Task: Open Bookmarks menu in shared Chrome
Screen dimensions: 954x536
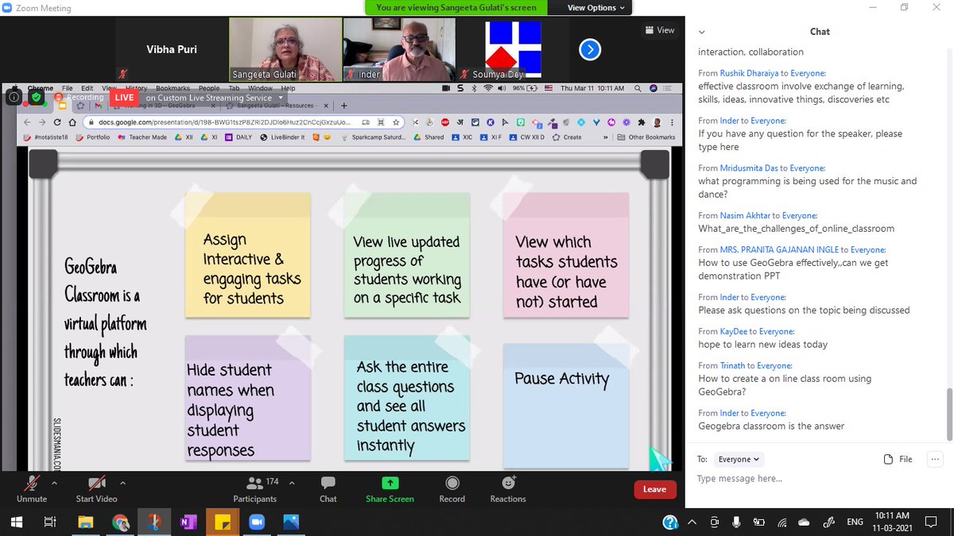Action: 173,88
